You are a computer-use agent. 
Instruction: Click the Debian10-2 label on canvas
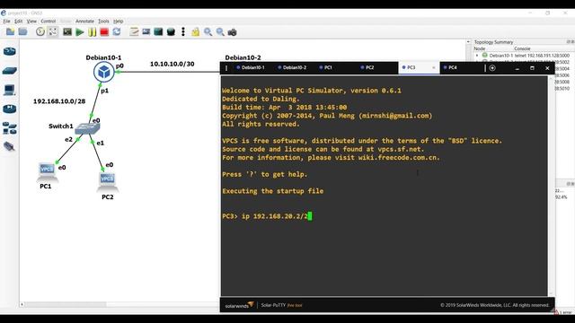point(243,57)
